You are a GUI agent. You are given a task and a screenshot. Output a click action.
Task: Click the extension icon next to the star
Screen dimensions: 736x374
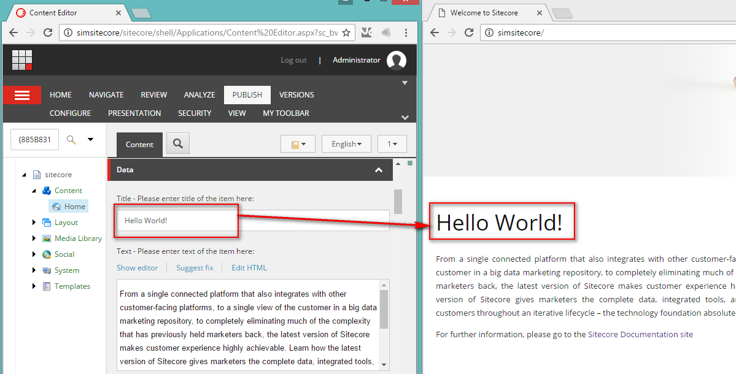tap(366, 32)
